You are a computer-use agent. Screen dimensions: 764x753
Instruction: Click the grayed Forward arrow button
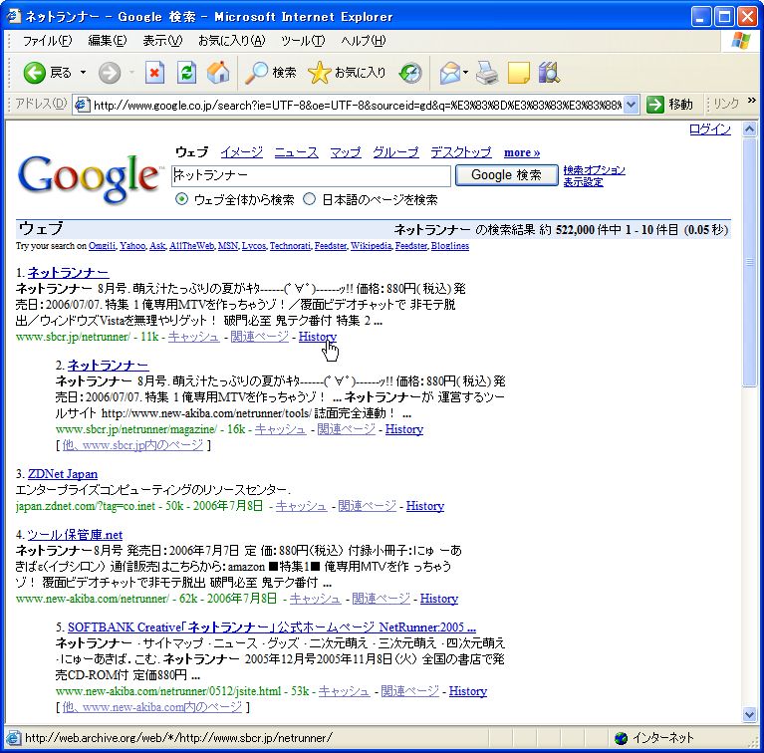point(110,73)
